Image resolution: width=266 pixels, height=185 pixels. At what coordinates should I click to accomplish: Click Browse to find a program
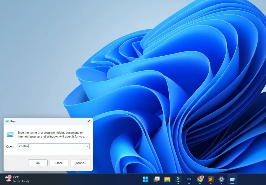[80, 163]
